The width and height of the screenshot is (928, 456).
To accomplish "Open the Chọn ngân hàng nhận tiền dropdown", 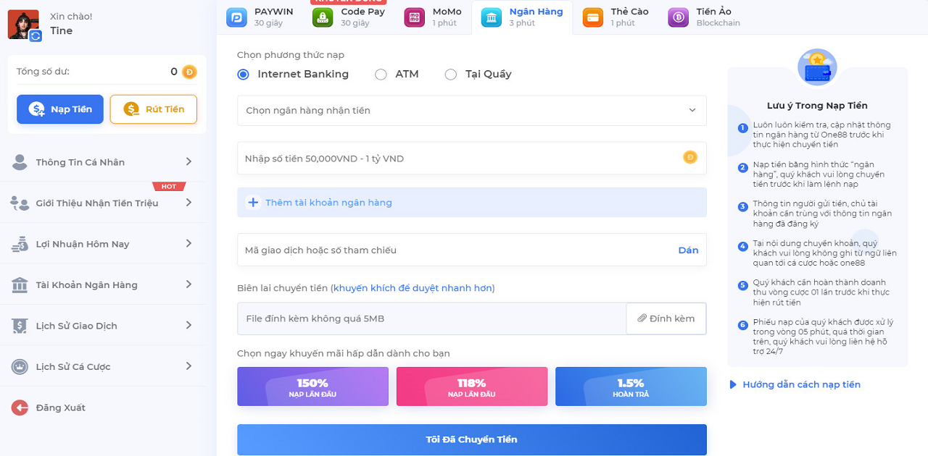I will 471,110.
